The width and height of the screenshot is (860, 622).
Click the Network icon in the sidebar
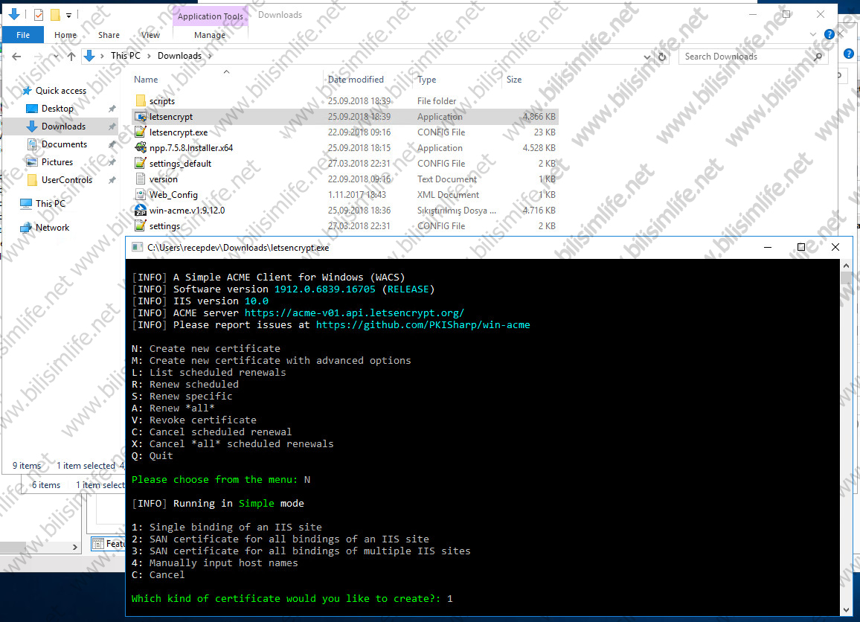[26, 228]
